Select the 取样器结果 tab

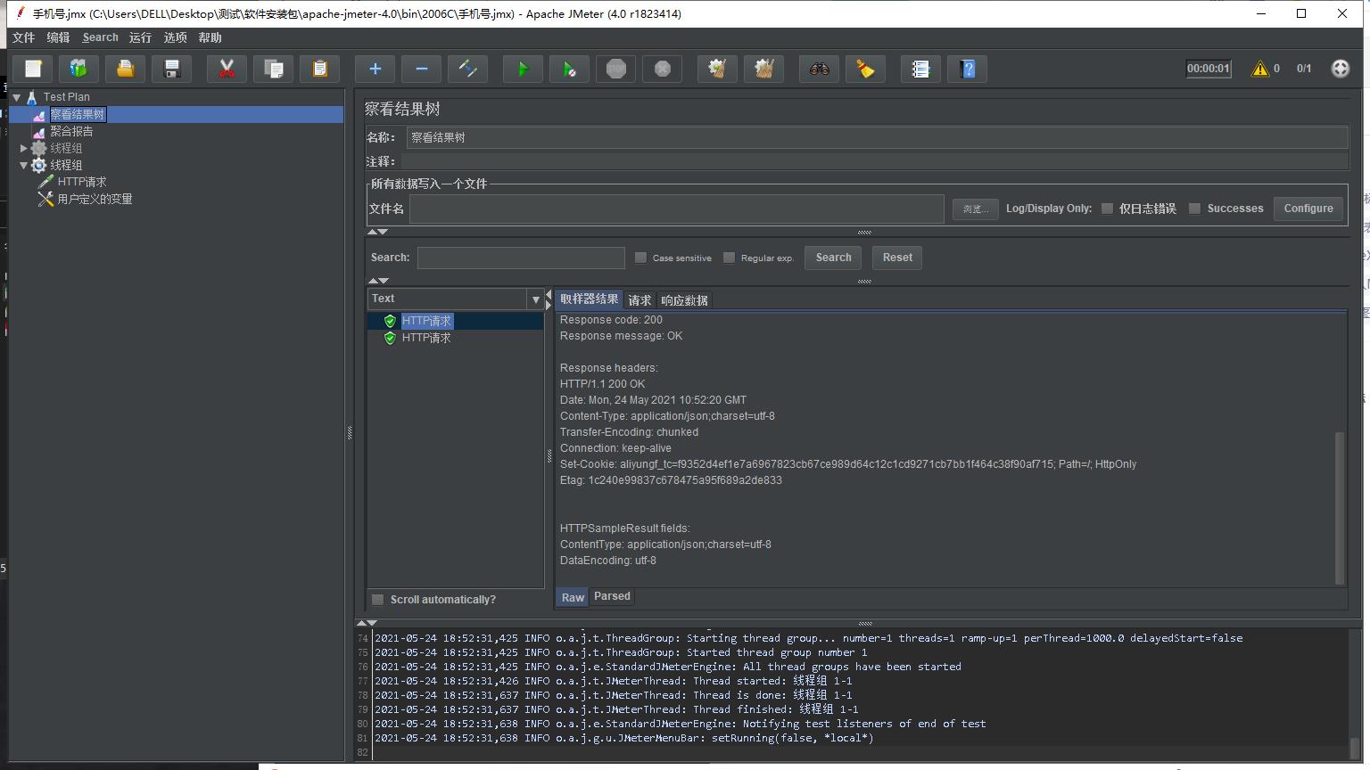click(590, 299)
